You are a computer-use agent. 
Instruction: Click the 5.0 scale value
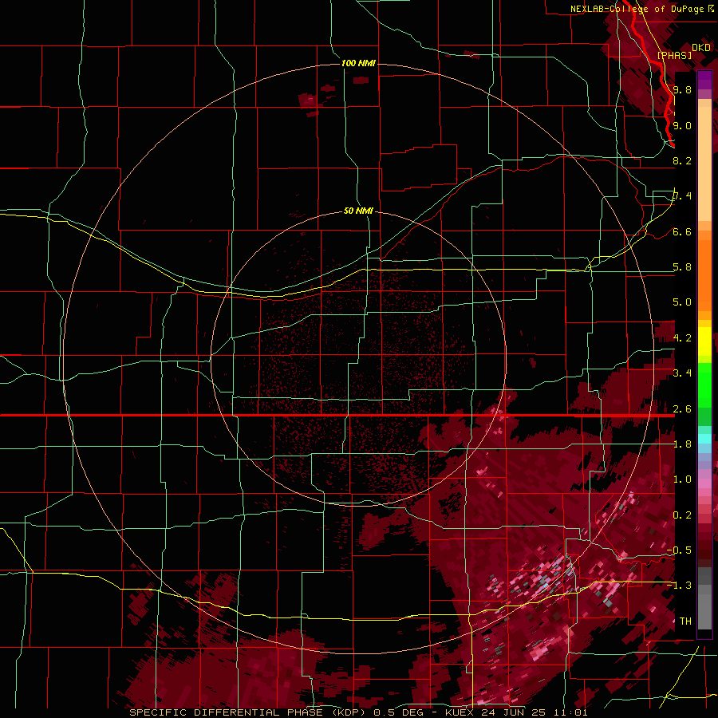point(682,302)
